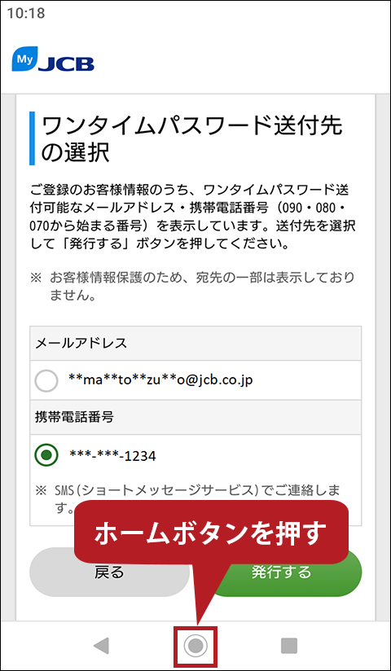Choose the masked jcb.co.jp email address text
The image size is (391, 671).
click(160, 379)
